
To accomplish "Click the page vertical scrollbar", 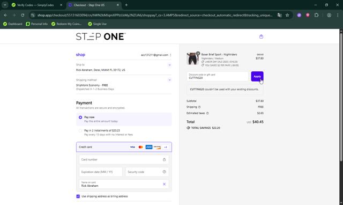I will click(x=341, y=97).
